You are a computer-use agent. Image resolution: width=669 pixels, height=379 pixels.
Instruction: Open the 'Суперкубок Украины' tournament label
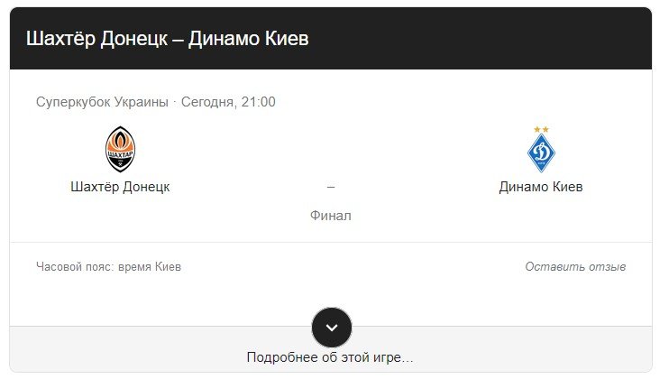tap(102, 102)
